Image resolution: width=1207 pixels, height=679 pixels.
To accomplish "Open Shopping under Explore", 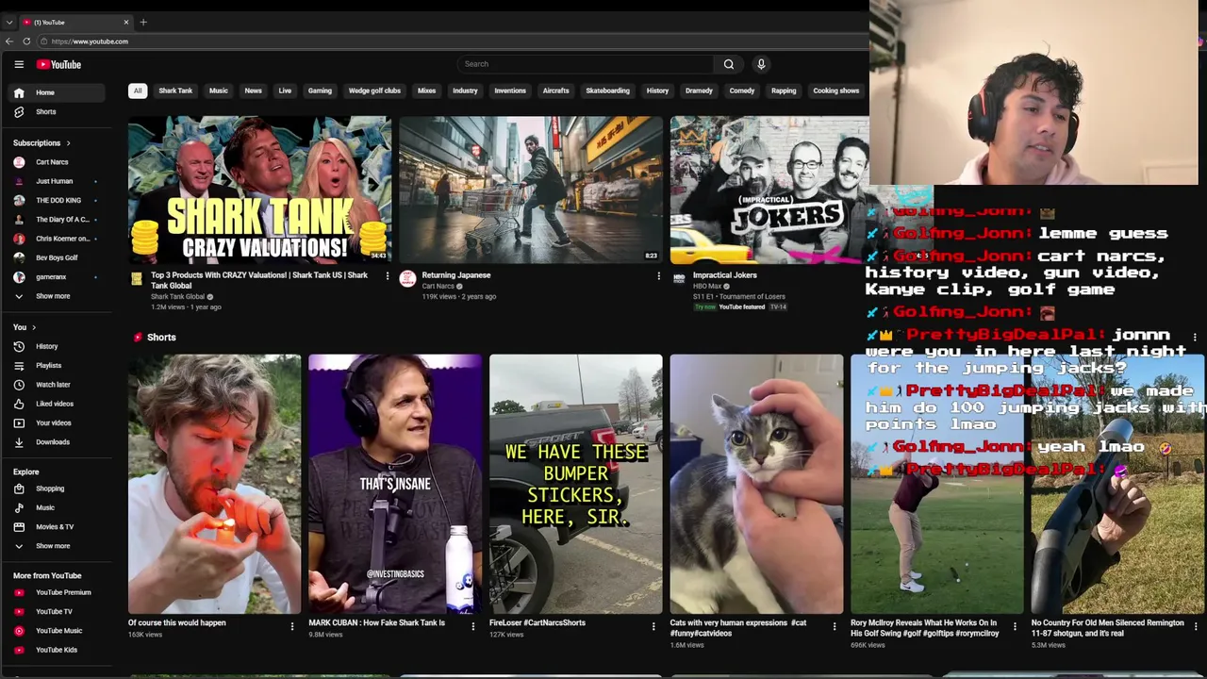I will click(x=58, y=489).
